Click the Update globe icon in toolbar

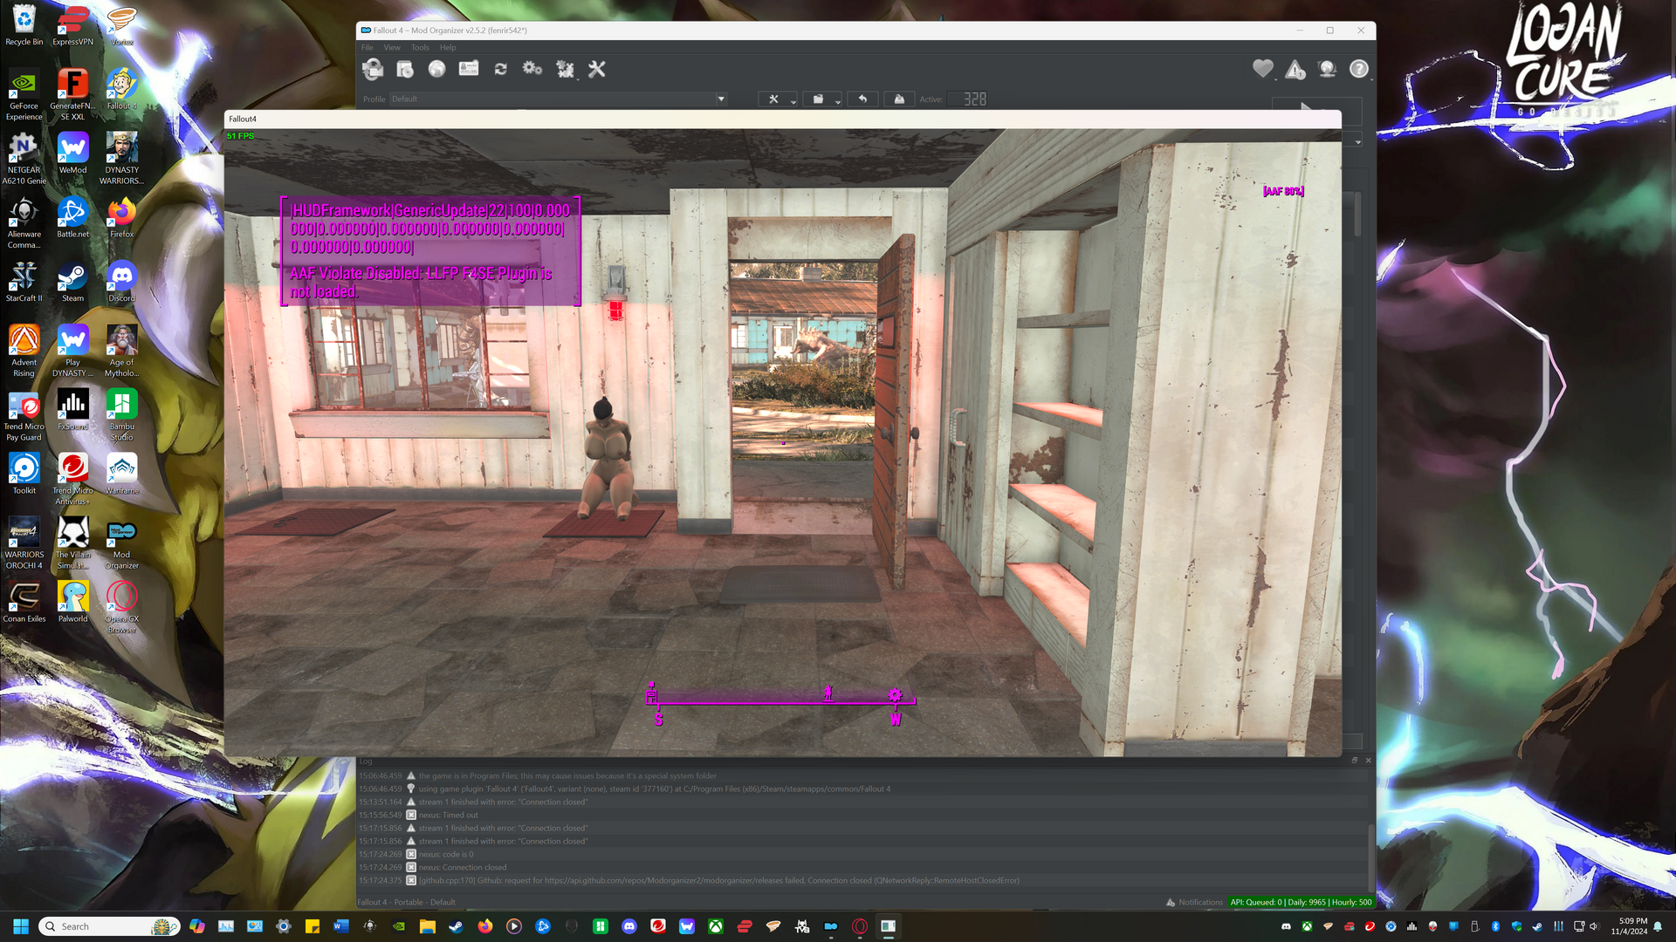pyautogui.click(x=1328, y=69)
